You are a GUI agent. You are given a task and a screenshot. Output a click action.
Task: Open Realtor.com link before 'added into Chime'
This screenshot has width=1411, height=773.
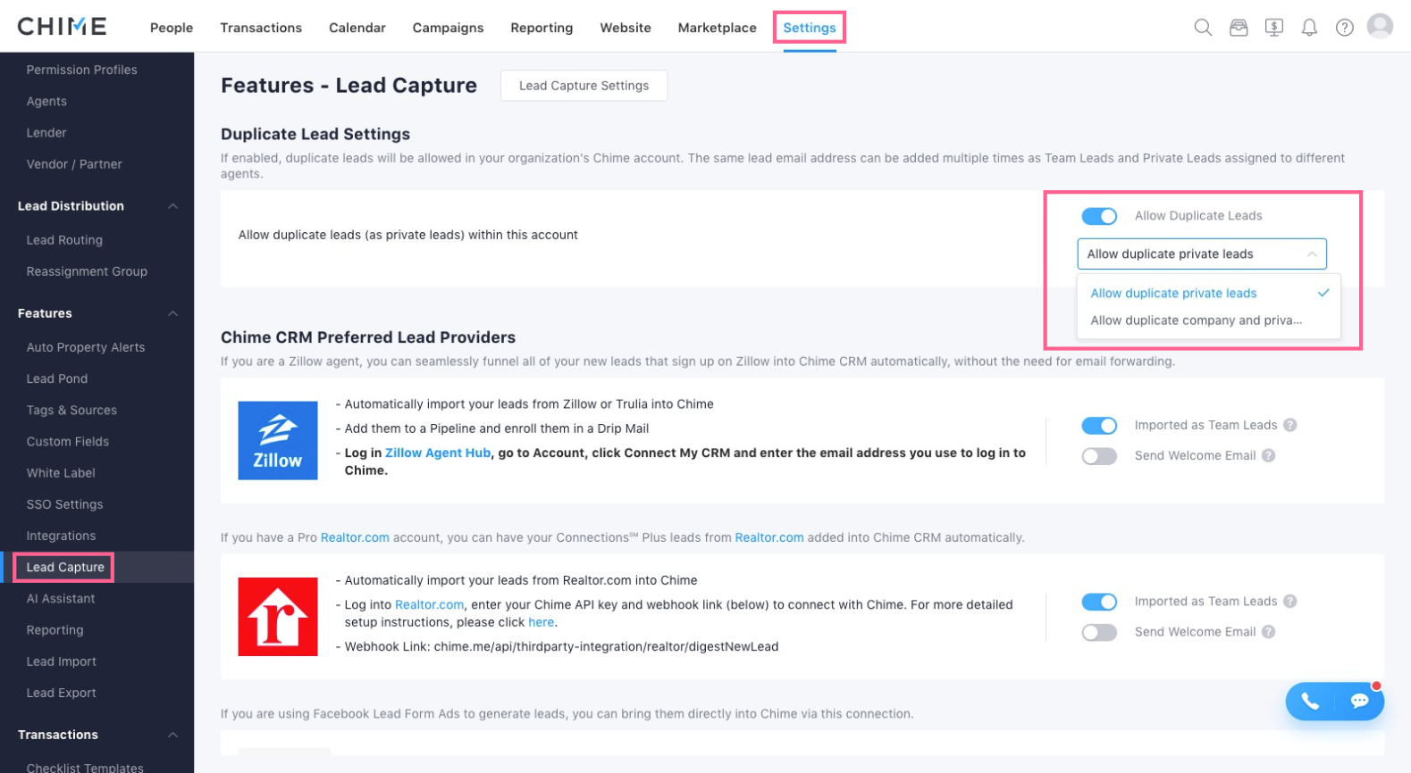[769, 537]
